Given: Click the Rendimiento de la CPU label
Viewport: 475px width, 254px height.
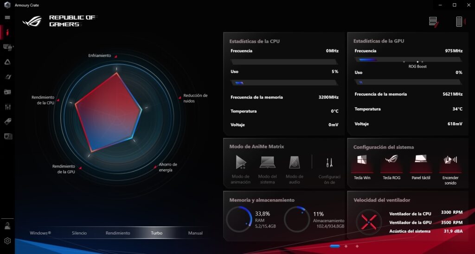Looking at the screenshot, I should 43,100.
